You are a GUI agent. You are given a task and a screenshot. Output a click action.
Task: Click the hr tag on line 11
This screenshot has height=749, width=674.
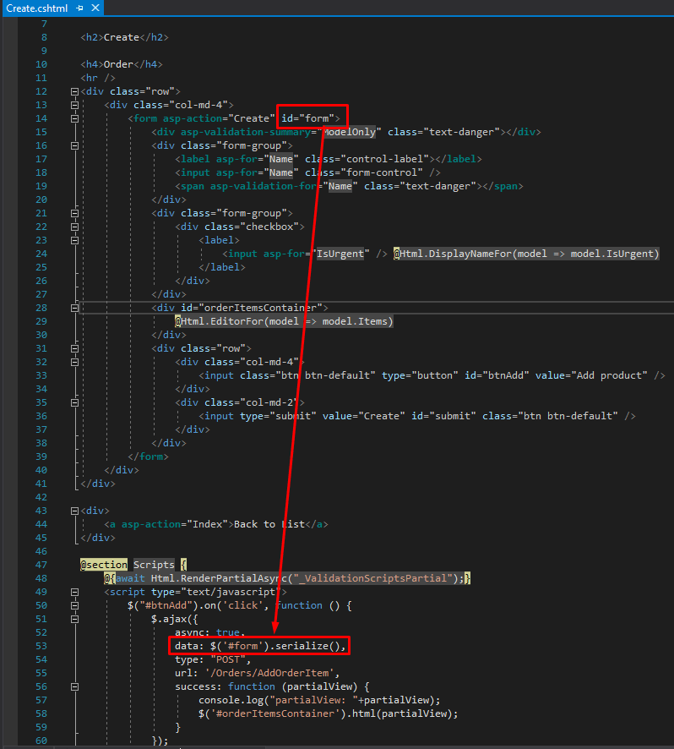pyautogui.click(x=98, y=78)
